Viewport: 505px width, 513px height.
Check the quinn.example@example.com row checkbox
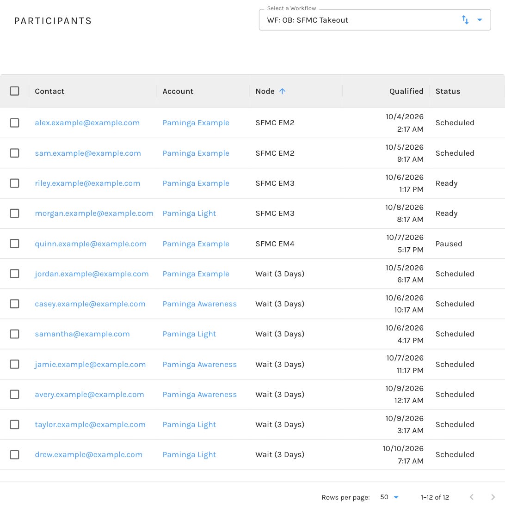tap(14, 244)
